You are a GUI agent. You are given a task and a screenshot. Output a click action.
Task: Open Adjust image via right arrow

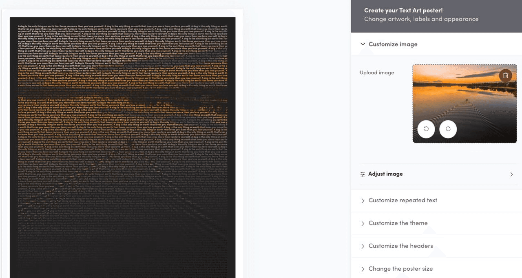511,174
